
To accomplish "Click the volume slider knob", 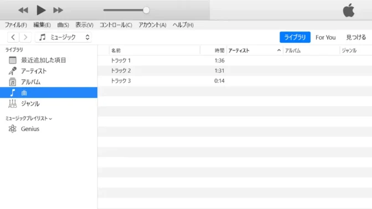I will 146,10.
